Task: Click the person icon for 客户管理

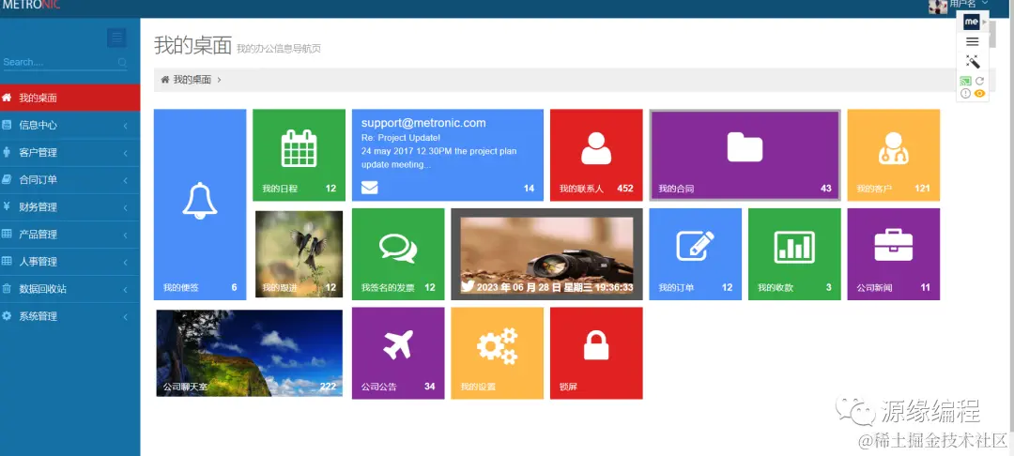Action: [7, 152]
